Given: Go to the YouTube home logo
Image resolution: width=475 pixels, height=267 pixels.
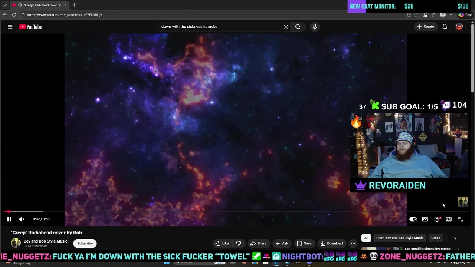Looking at the screenshot, I should 30,27.
